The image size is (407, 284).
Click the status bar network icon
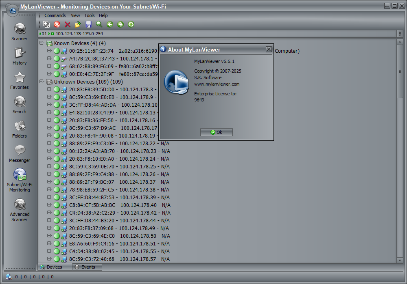pos(9,277)
